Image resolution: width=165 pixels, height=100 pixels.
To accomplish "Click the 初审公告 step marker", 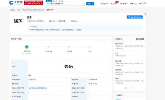I will 48,47.
